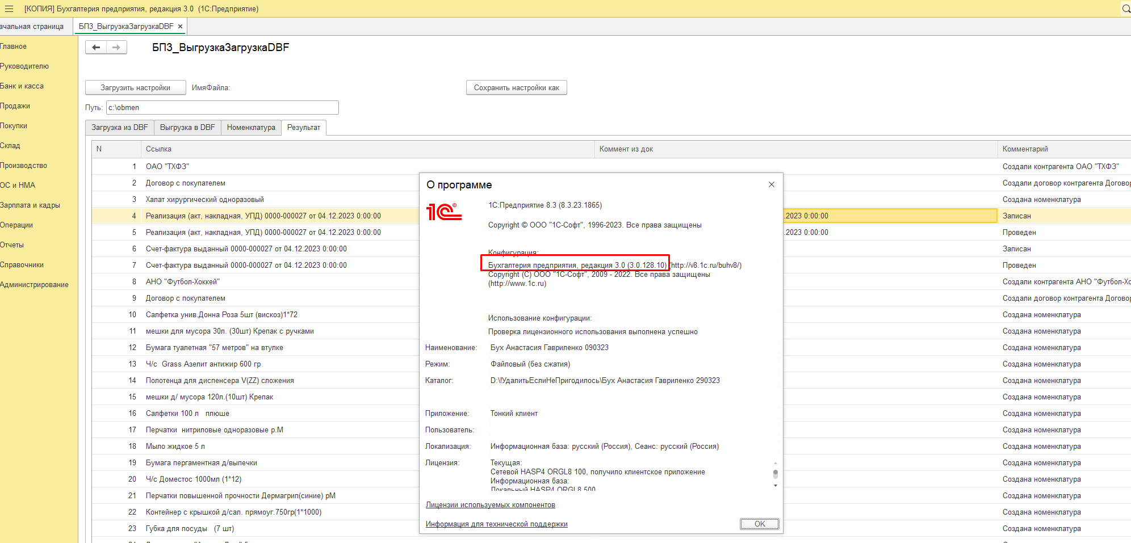The image size is (1131, 543).
Task: Click platform version text 8.3.23.1865
Action: [x=580, y=205]
